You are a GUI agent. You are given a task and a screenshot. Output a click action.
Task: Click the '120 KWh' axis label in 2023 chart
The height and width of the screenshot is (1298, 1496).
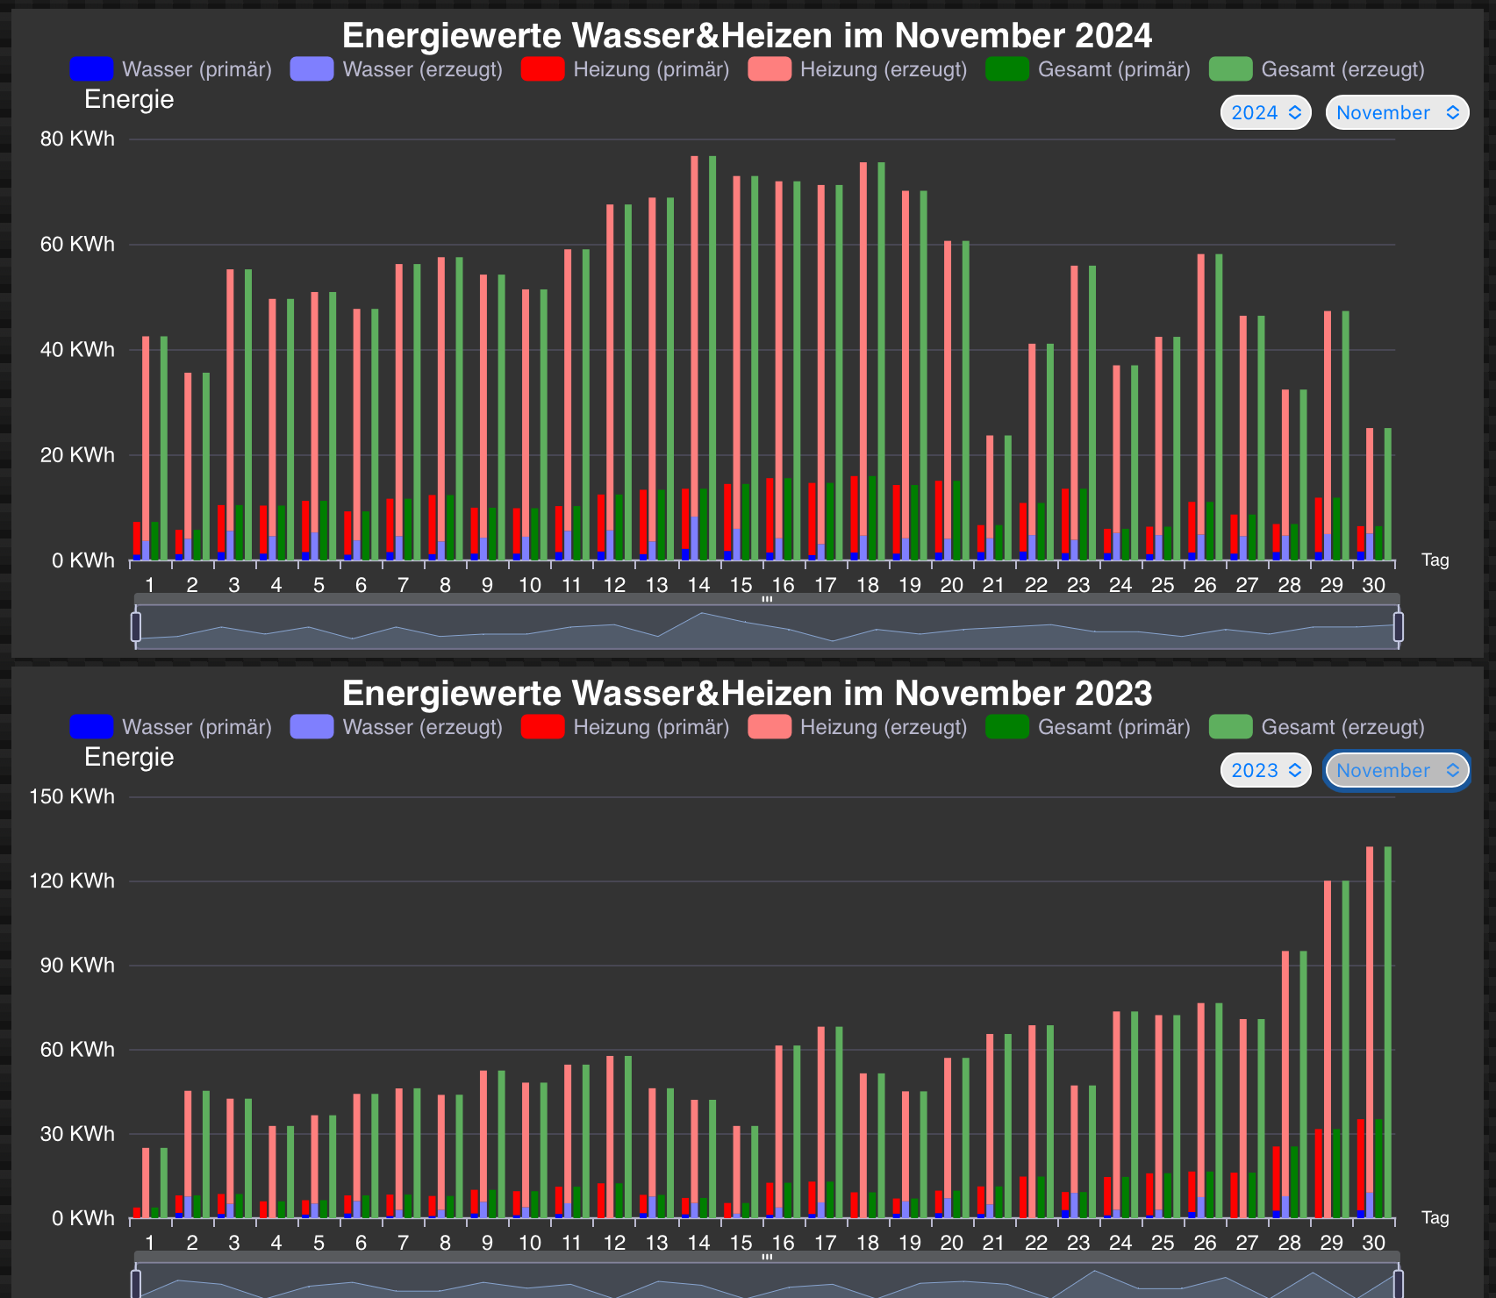(72, 881)
